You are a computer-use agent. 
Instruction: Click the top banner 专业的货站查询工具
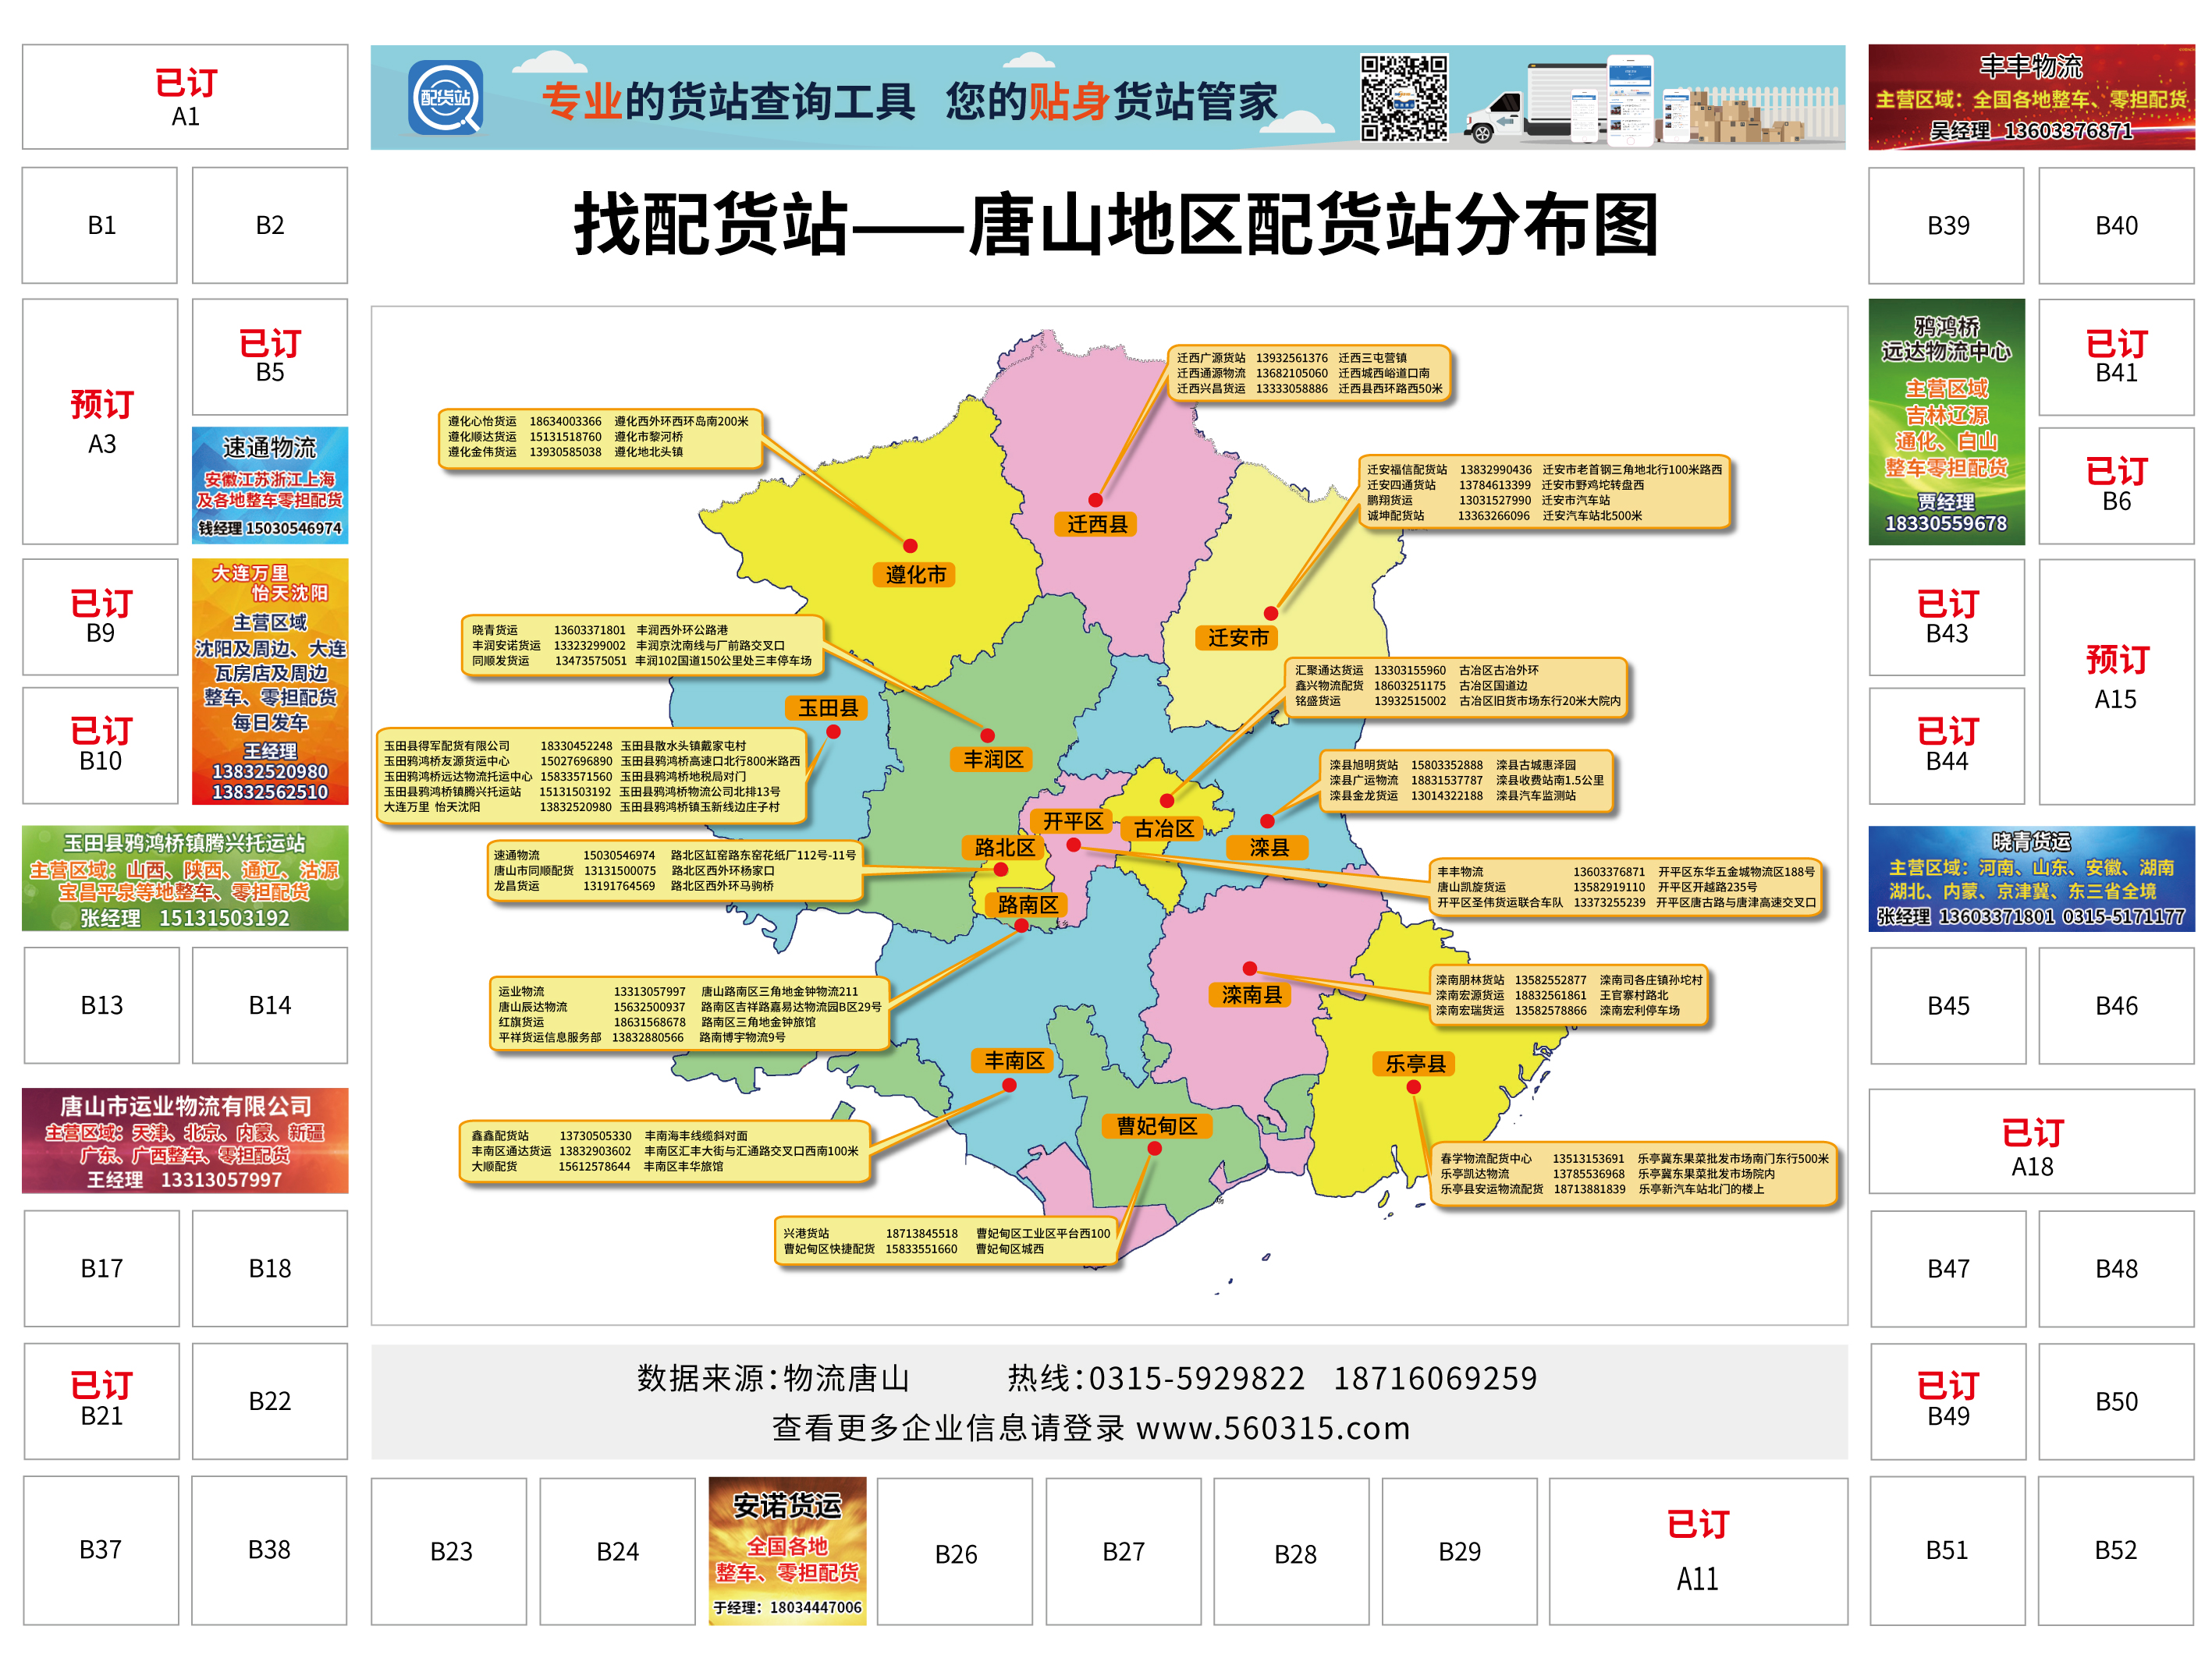[x=1107, y=97]
